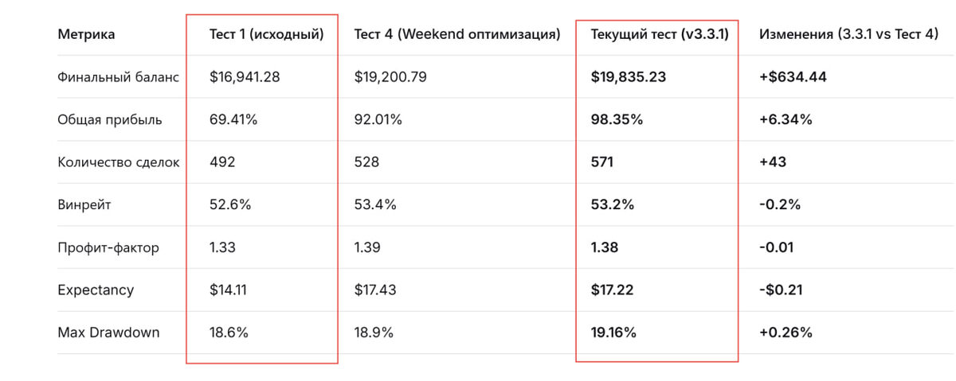Image resolution: width=956 pixels, height=381 pixels.
Task: Click the +$634.44 change cell
Action: (792, 77)
